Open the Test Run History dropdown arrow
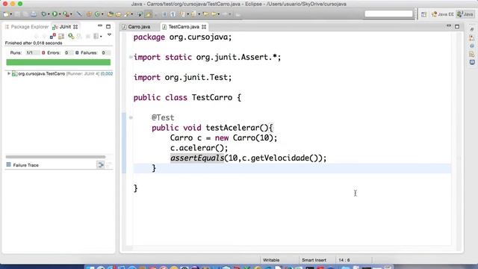 (101, 37)
